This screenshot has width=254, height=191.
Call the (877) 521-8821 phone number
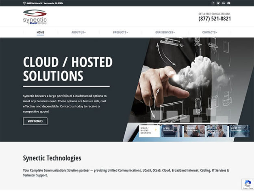coord(215,18)
